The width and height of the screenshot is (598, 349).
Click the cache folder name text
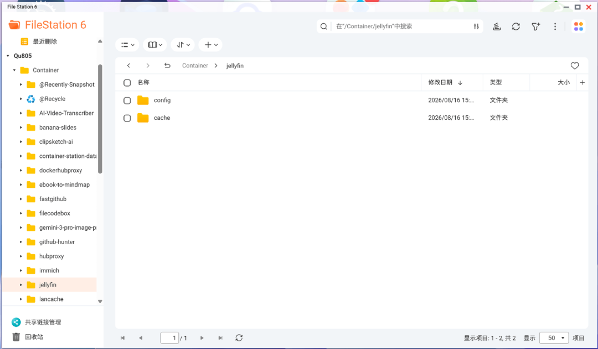pos(162,118)
